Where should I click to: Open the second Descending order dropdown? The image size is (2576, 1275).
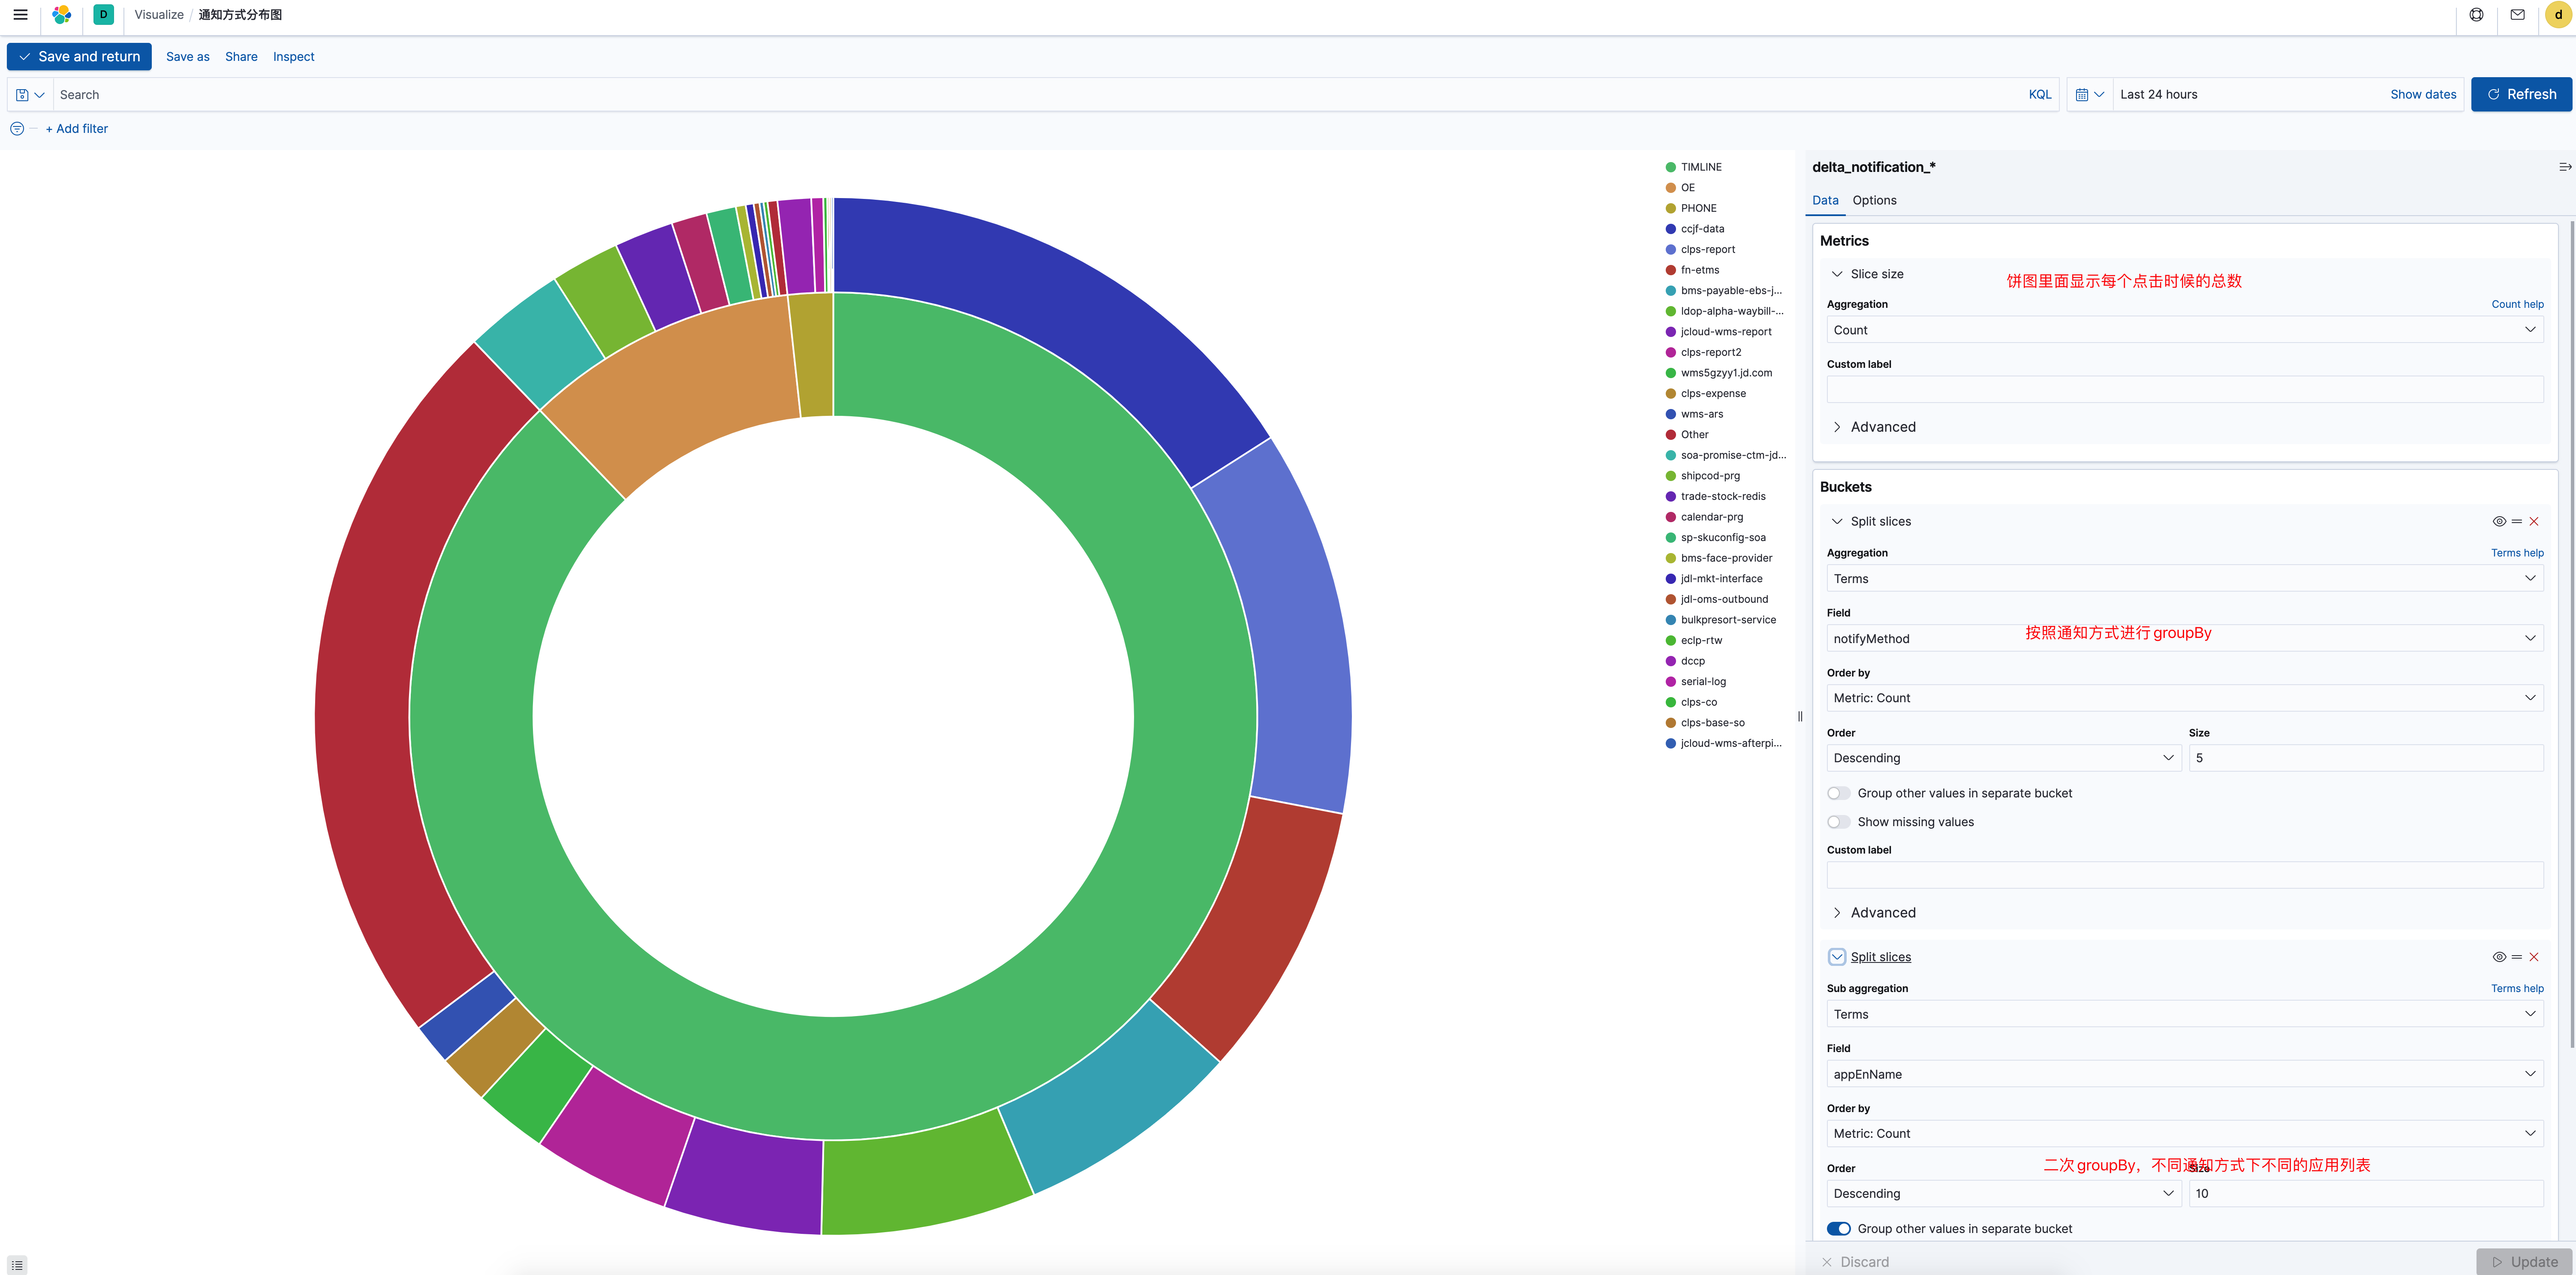click(2003, 1194)
